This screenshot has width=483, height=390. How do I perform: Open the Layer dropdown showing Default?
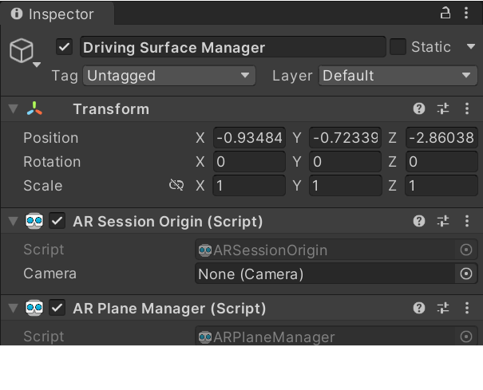(398, 76)
